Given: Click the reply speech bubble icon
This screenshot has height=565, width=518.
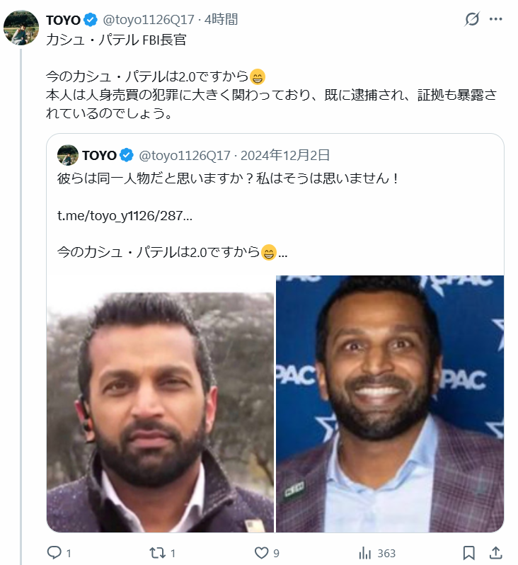Looking at the screenshot, I should tap(55, 552).
